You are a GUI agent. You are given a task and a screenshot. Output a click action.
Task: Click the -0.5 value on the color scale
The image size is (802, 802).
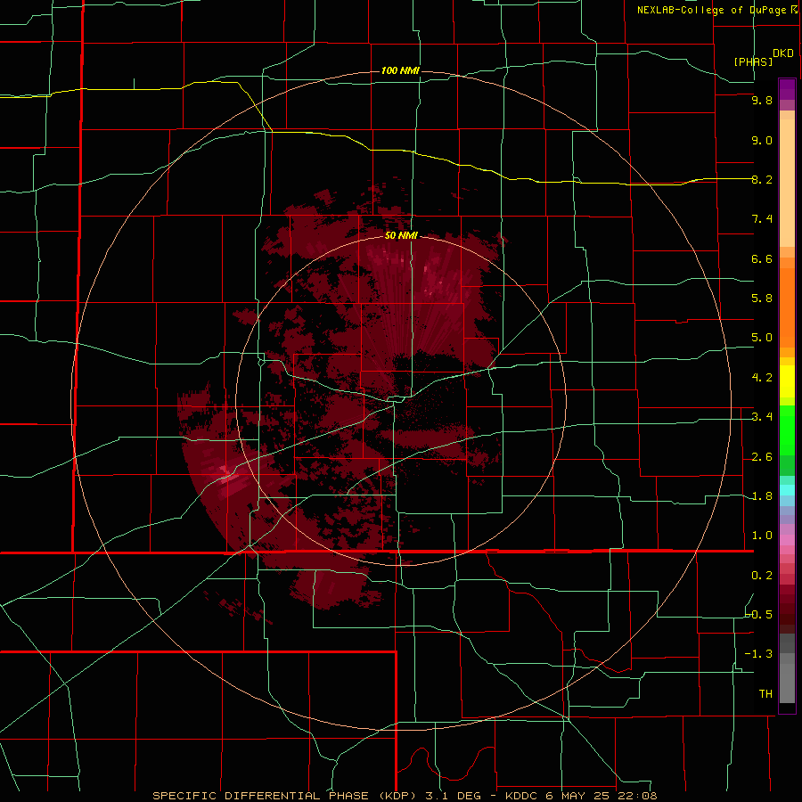(759, 615)
